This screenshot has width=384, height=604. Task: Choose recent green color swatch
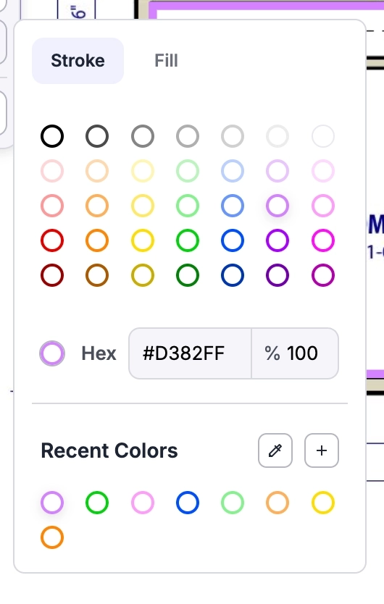pos(97,503)
